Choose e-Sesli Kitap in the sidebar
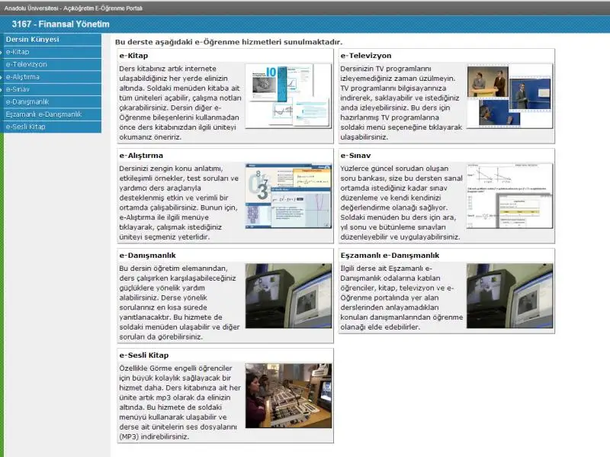This screenshot has width=610, height=457. [x=25, y=127]
